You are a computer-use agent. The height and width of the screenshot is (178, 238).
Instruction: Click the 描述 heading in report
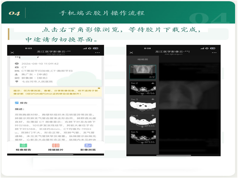pyautogui.click(x=20, y=109)
